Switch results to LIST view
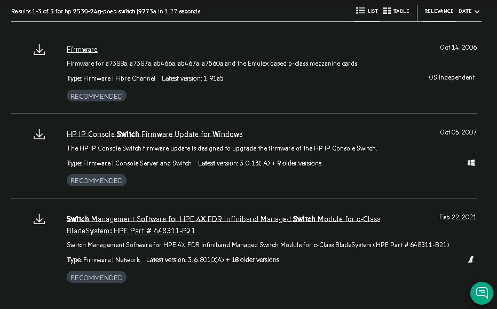This screenshot has height=309, width=497. [373, 11]
